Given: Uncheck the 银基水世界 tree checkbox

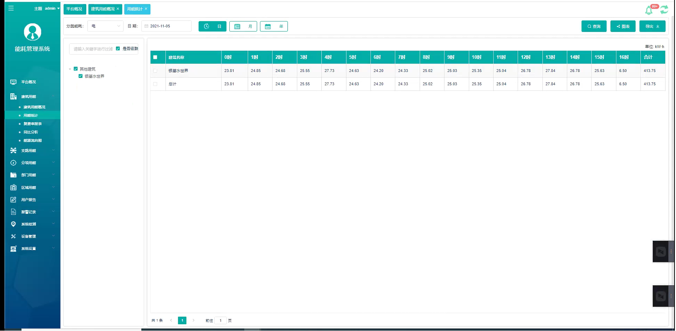Looking at the screenshot, I should coord(80,76).
